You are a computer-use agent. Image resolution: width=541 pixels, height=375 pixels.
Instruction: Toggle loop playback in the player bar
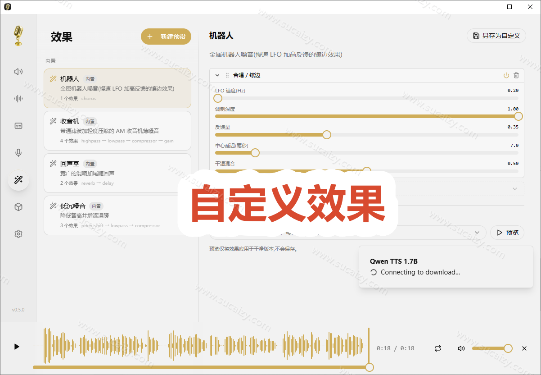tap(438, 348)
